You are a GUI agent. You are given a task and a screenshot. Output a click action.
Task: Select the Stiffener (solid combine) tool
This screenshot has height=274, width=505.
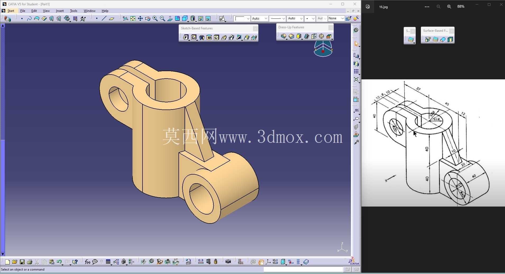click(x=239, y=37)
